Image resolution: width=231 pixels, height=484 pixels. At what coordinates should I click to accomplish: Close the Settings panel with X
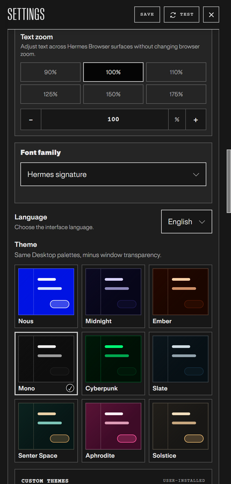pyautogui.click(x=211, y=15)
